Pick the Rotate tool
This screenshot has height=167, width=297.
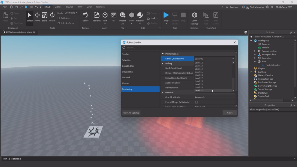point(52,17)
